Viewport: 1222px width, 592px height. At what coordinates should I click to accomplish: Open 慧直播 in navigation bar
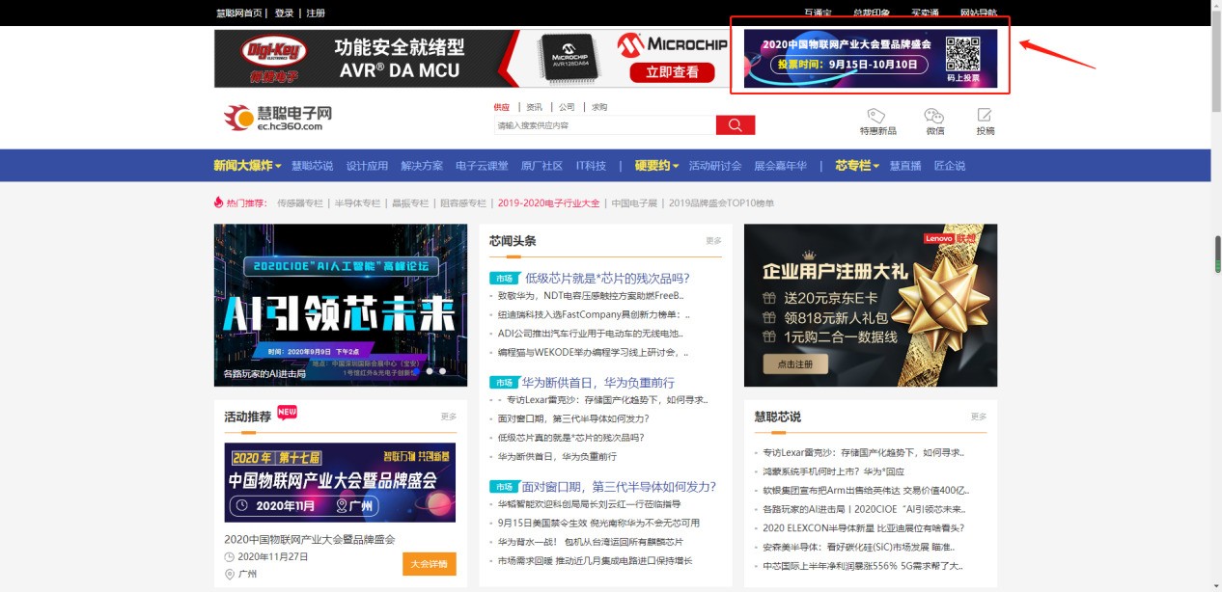(x=905, y=166)
